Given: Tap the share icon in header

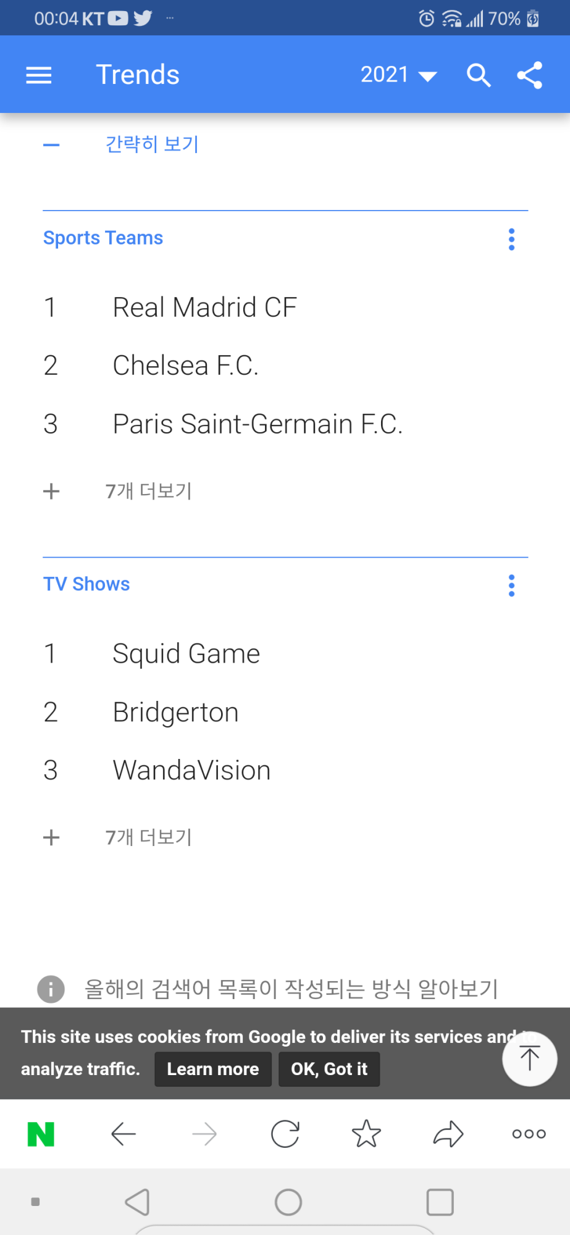Looking at the screenshot, I should 530,75.
